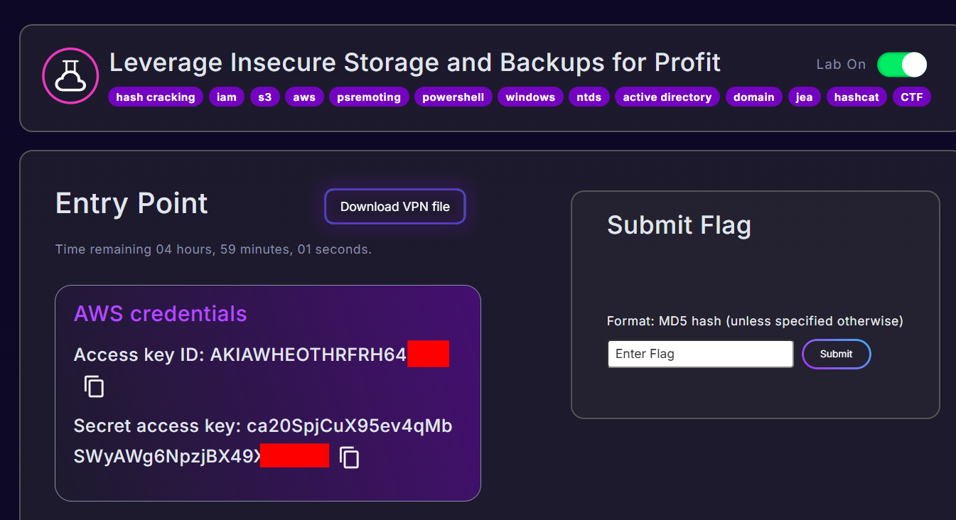Open the psremoting tag
Screen dimensions: 956x520
[x=369, y=97]
